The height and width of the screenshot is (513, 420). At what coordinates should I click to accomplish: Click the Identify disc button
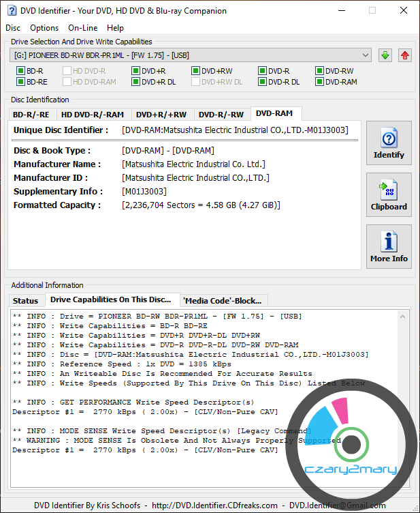[389, 143]
